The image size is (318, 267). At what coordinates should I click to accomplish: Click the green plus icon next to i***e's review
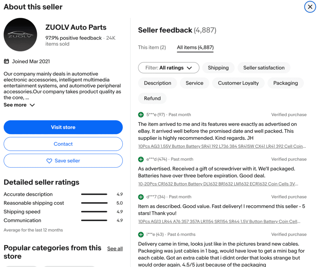(x=141, y=234)
